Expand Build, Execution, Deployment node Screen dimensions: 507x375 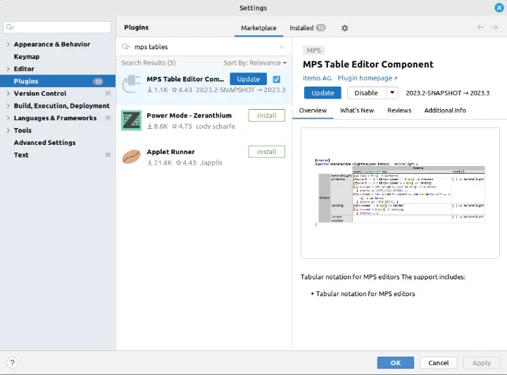click(8, 106)
